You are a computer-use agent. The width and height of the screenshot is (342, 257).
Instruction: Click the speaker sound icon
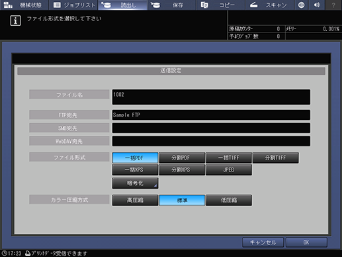pos(317,5)
